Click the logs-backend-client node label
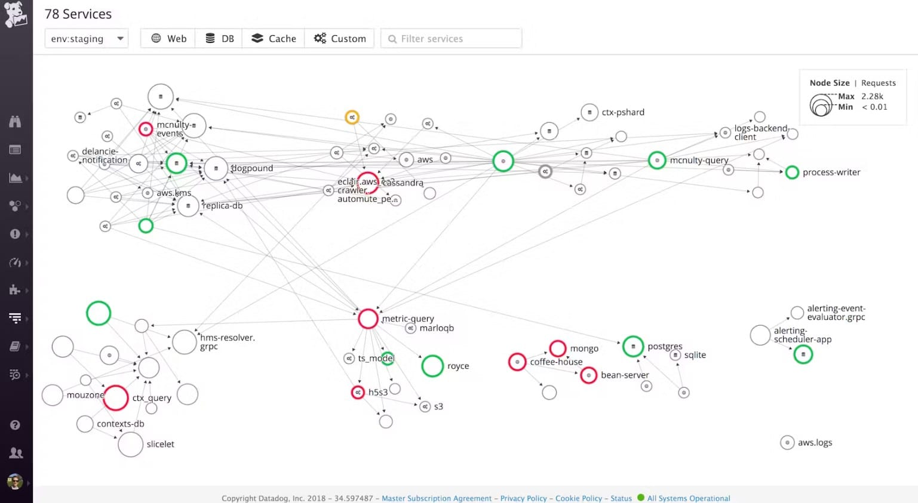The image size is (918, 503). tap(762, 132)
